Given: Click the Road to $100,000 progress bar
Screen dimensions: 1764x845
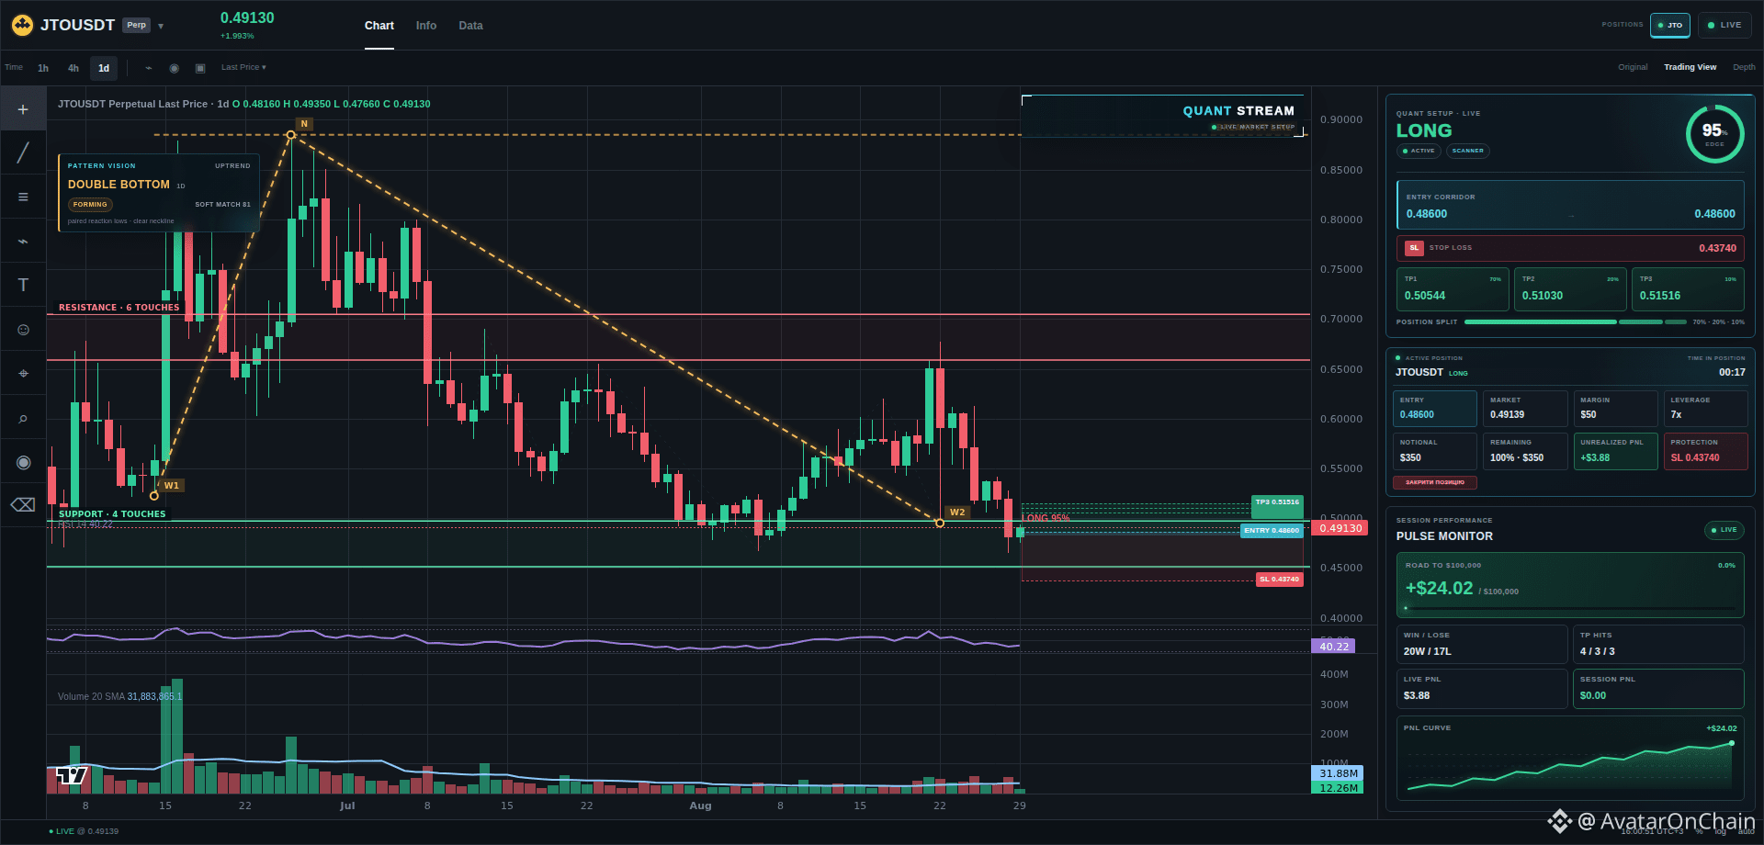Looking at the screenshot, I should (x=1570, y=608).
